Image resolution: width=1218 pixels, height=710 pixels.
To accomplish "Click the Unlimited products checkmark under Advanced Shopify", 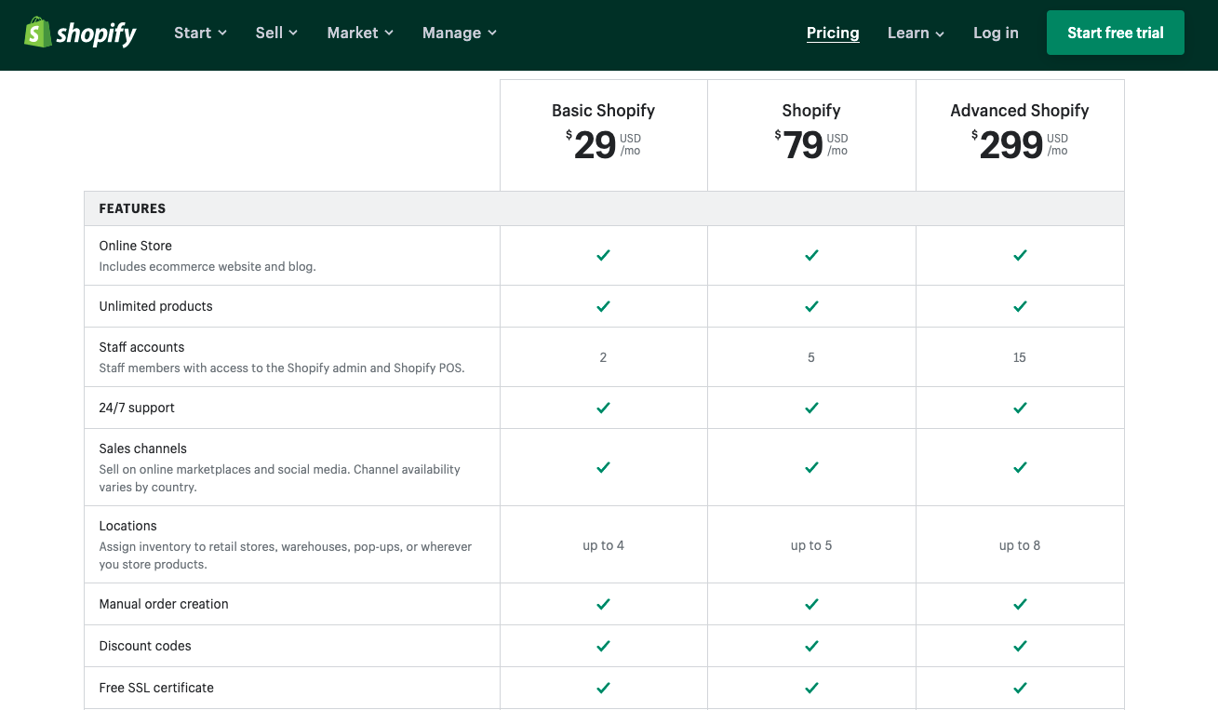I will point(1020,305).
